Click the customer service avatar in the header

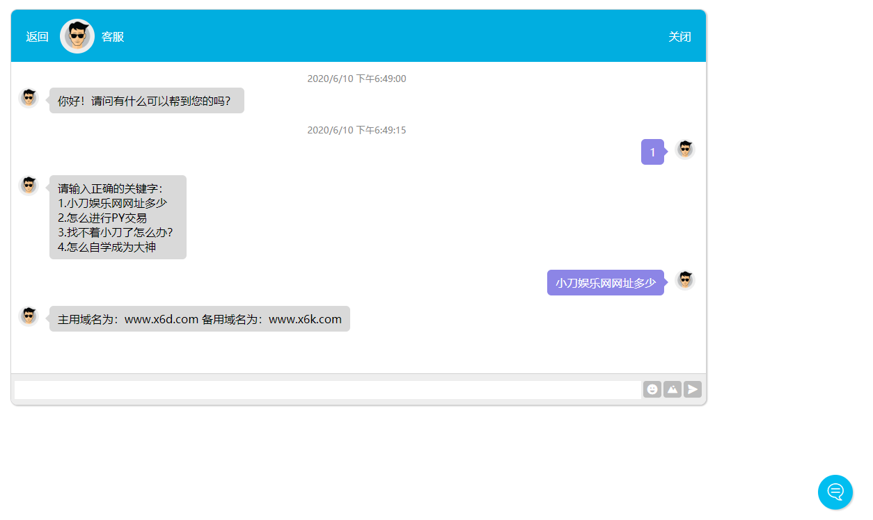(77, 36)
